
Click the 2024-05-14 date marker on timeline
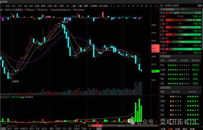97,126
